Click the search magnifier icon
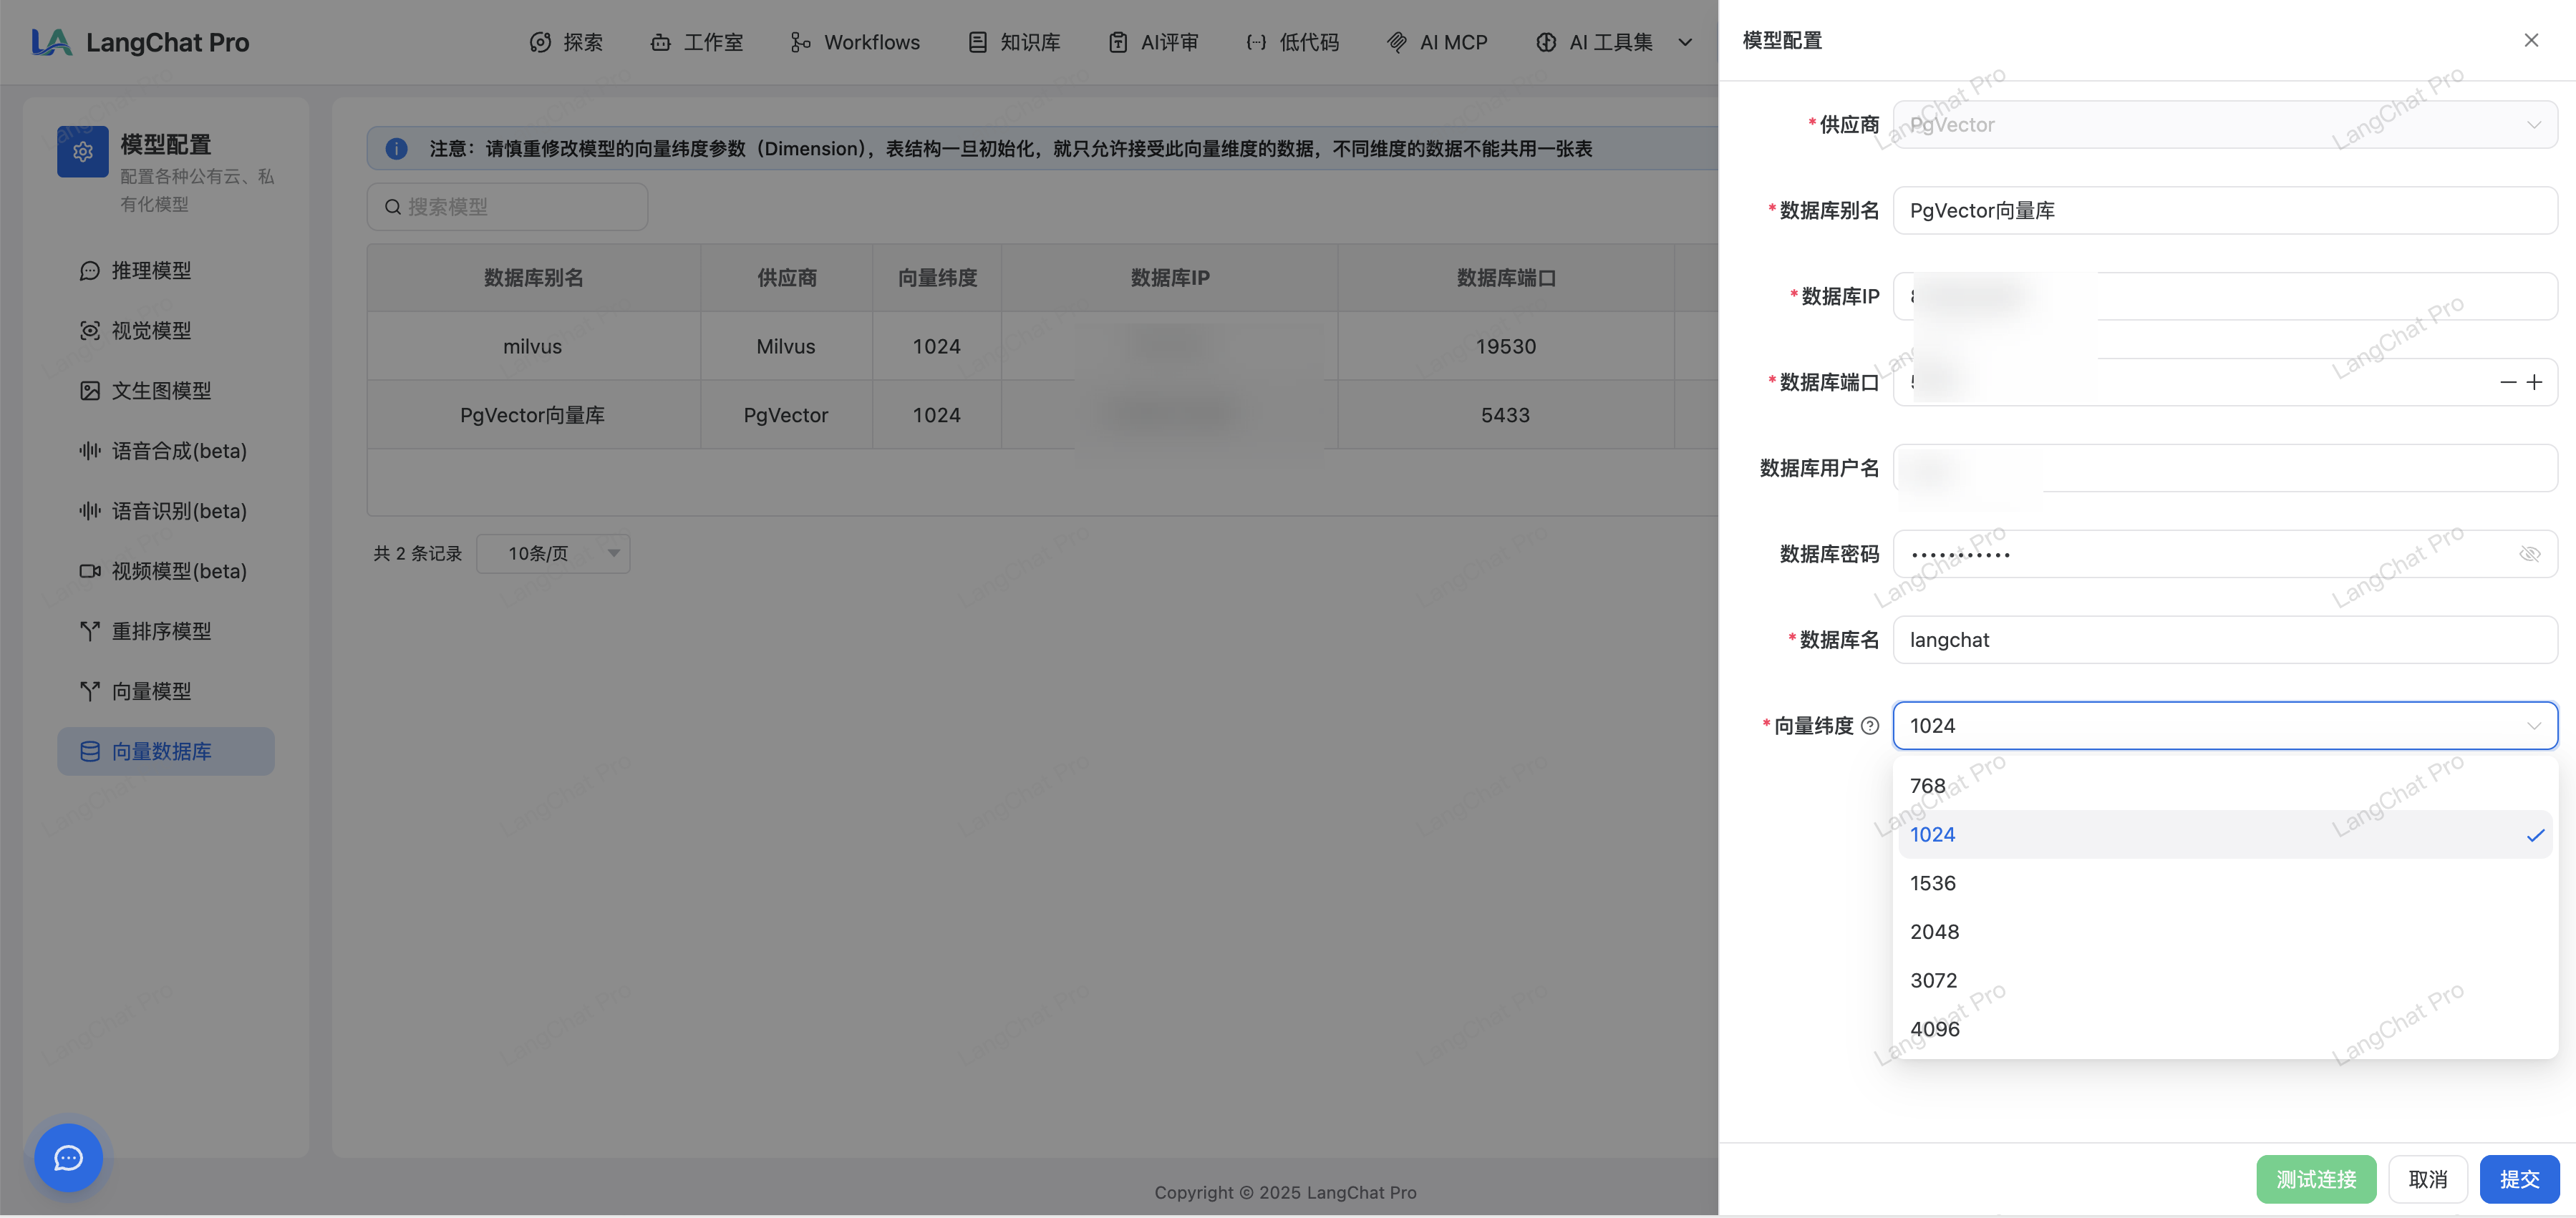This screenshot has height=1218, width=2576. 393,207
